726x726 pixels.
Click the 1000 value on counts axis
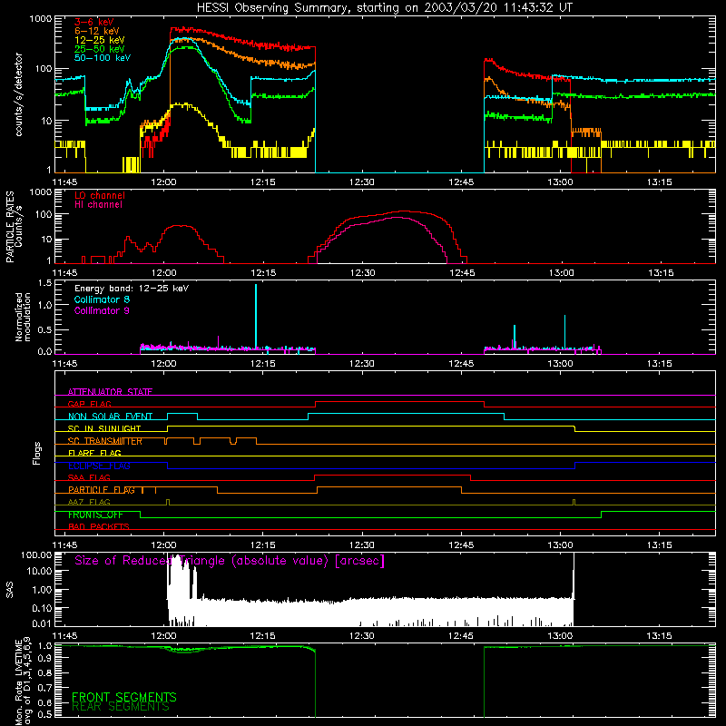41,19
